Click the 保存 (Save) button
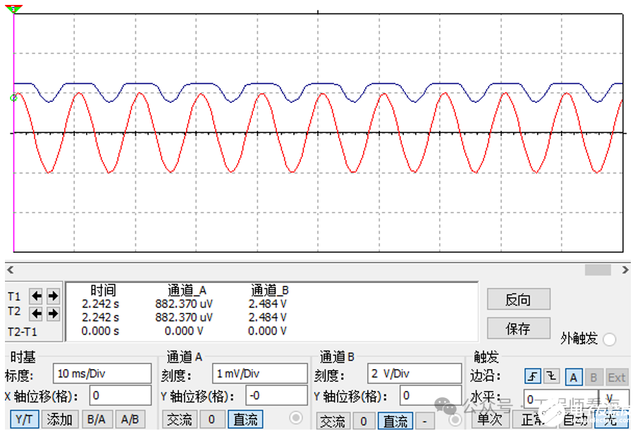 pyautogui.click(x=518, y=328)
